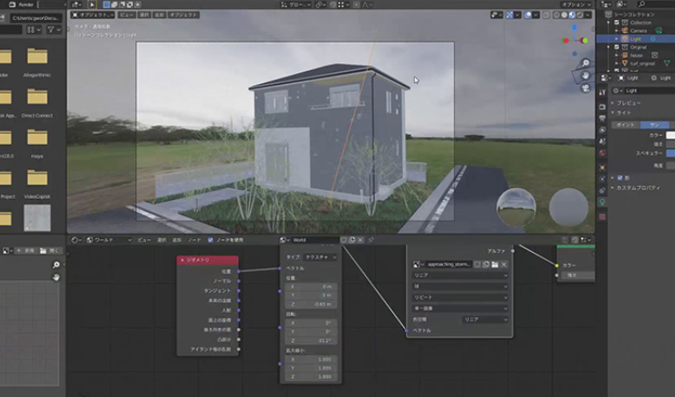Click the Camera object in outliner
This screenshot has height=397, width=675.
638,30
